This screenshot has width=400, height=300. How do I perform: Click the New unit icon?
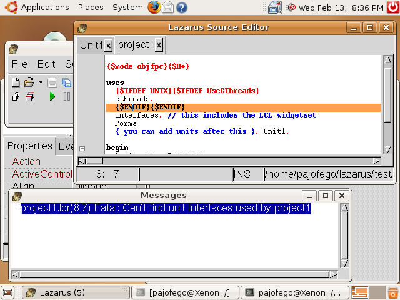(16, 82)
